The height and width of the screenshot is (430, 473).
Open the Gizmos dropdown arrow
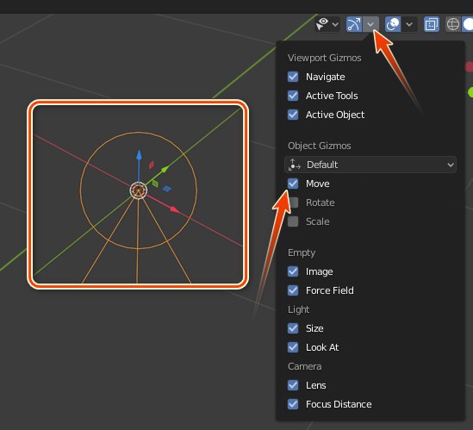coord(370,24)
